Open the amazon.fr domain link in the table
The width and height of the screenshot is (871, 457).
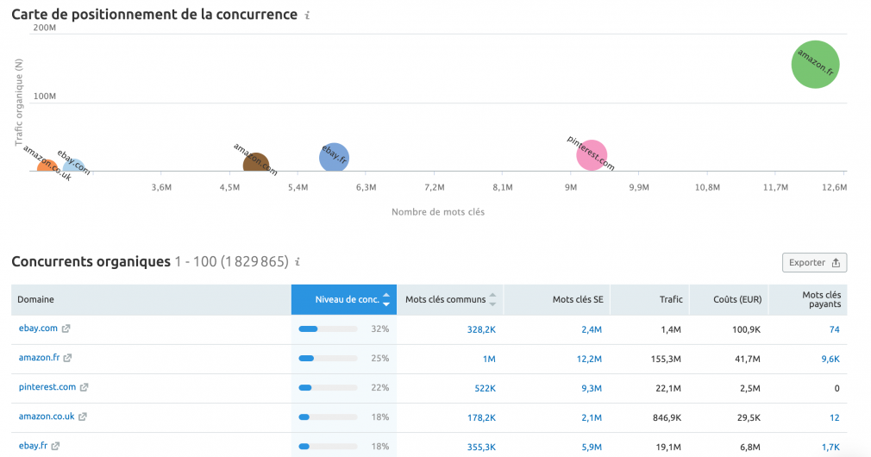[x=39, y=358]
